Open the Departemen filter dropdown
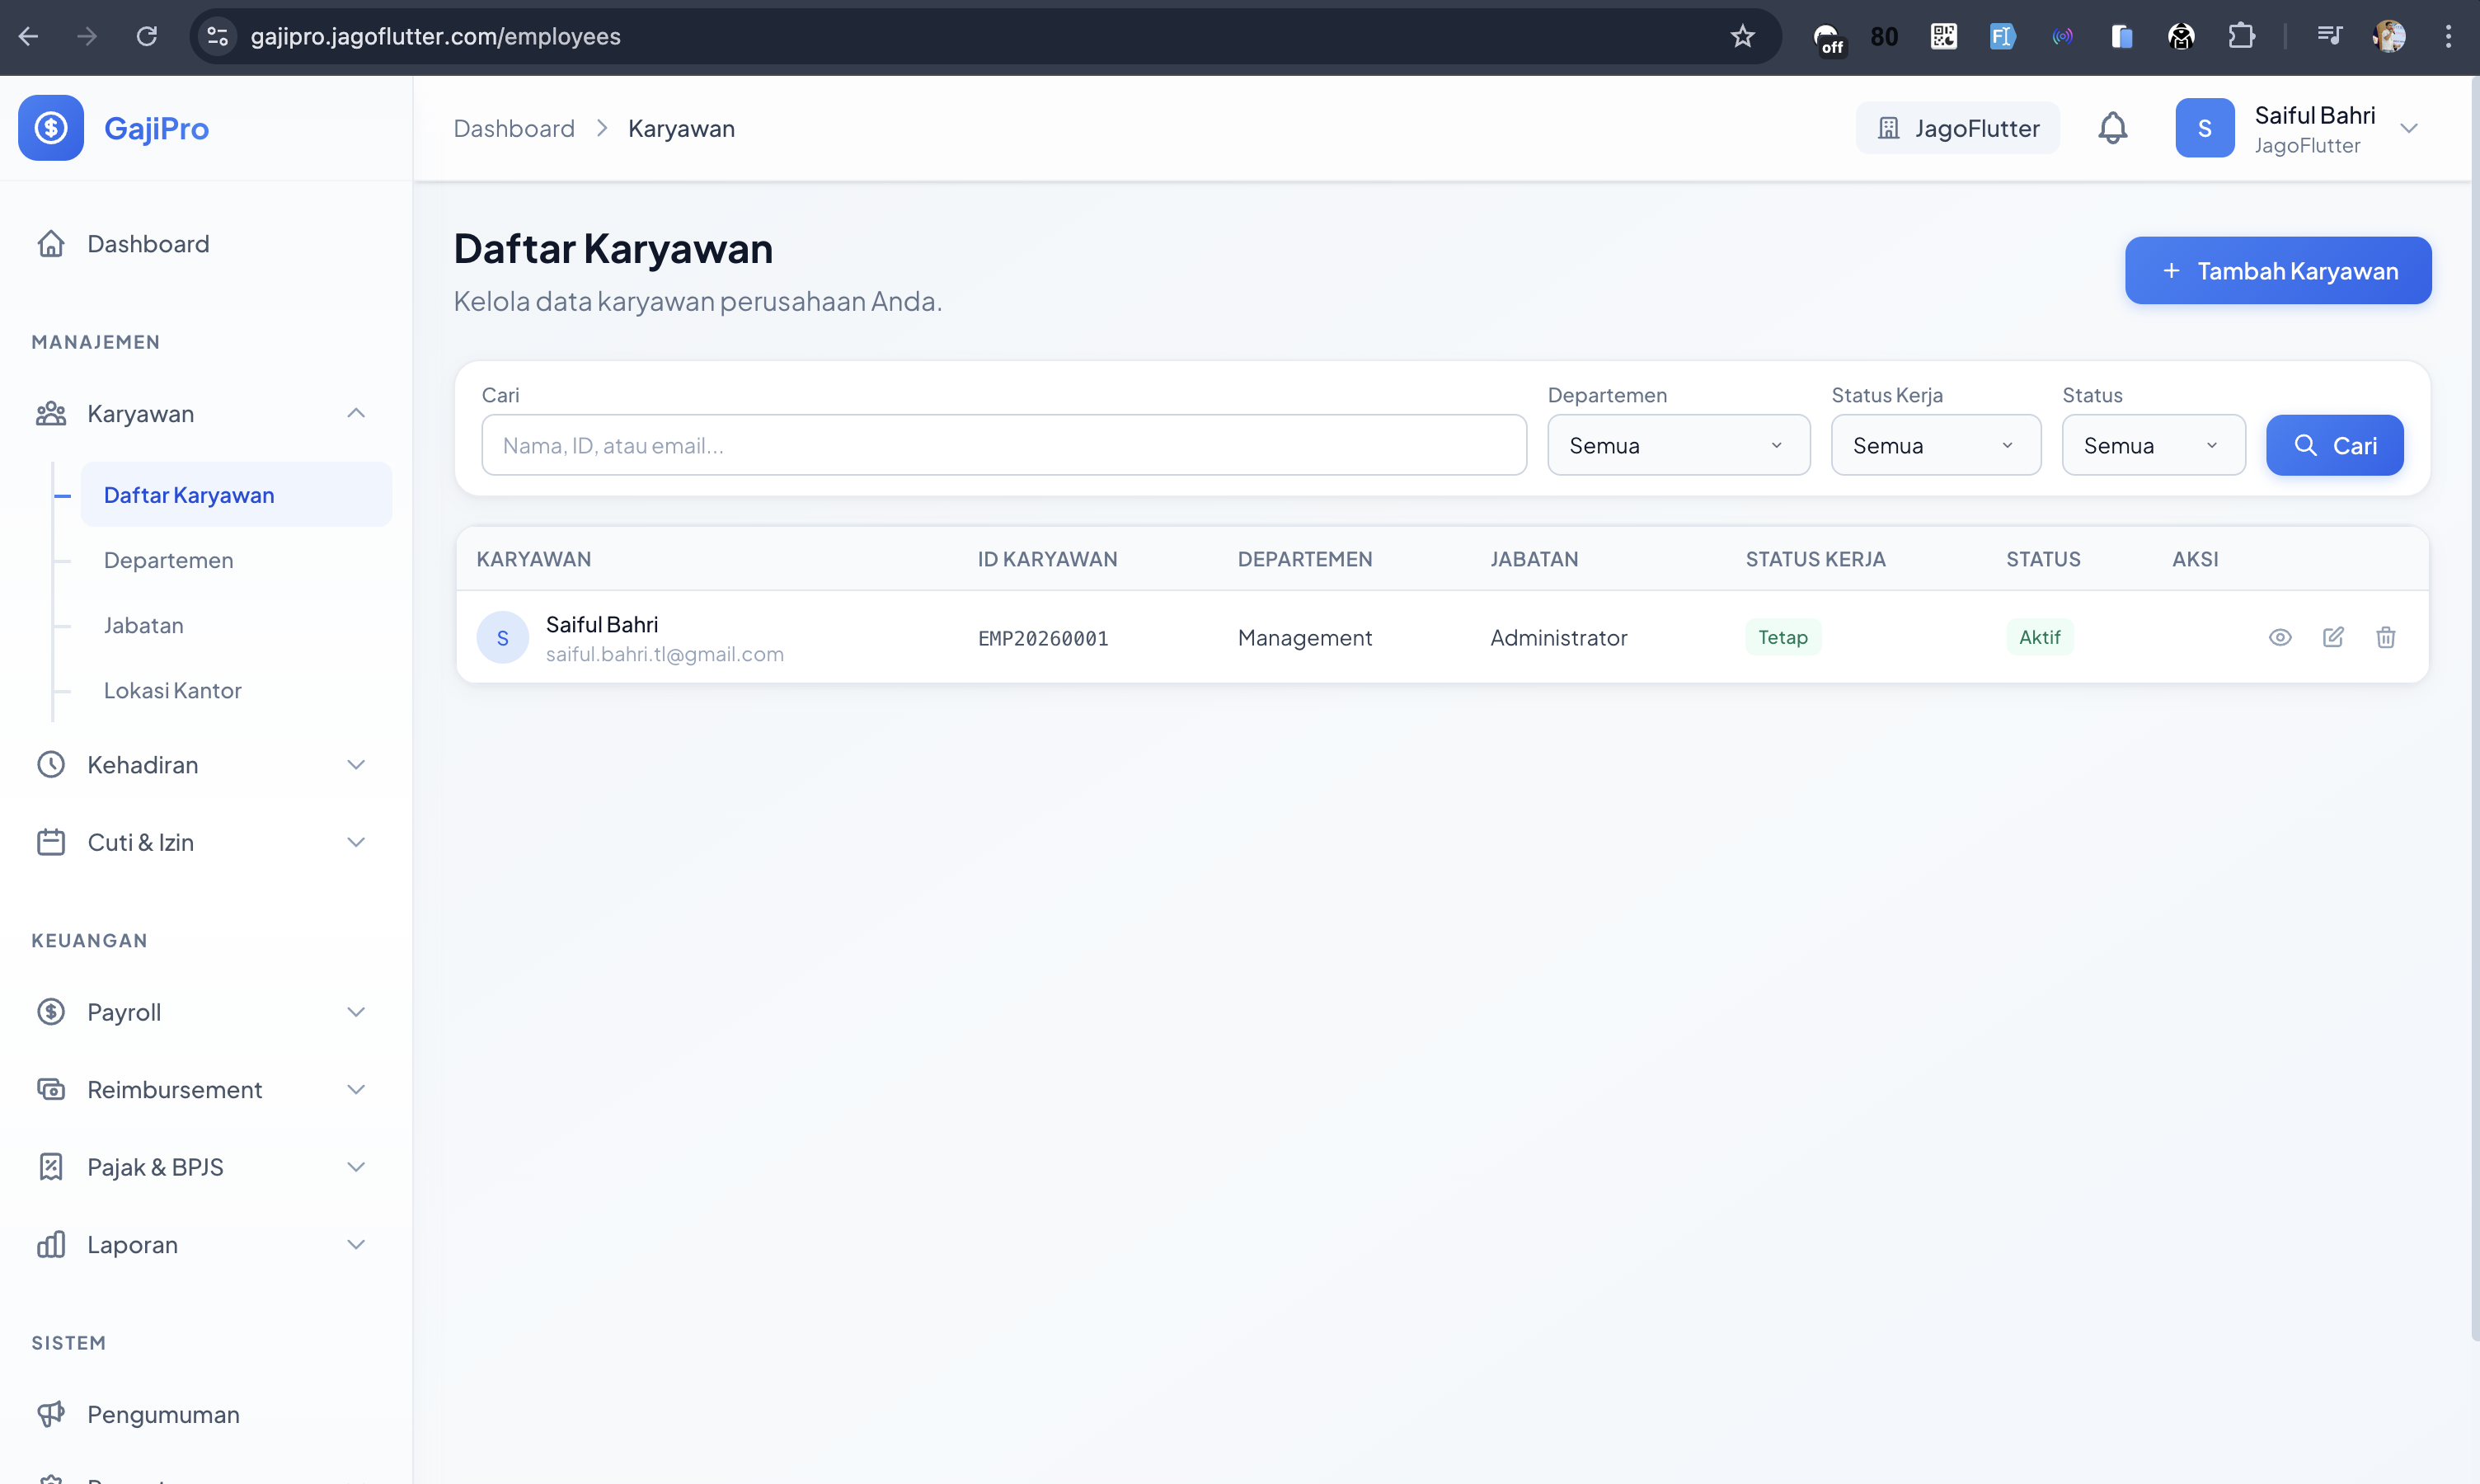The height and width of the screenshot is (1484, 2480). pyautogui.click(x=1678, y=445)
